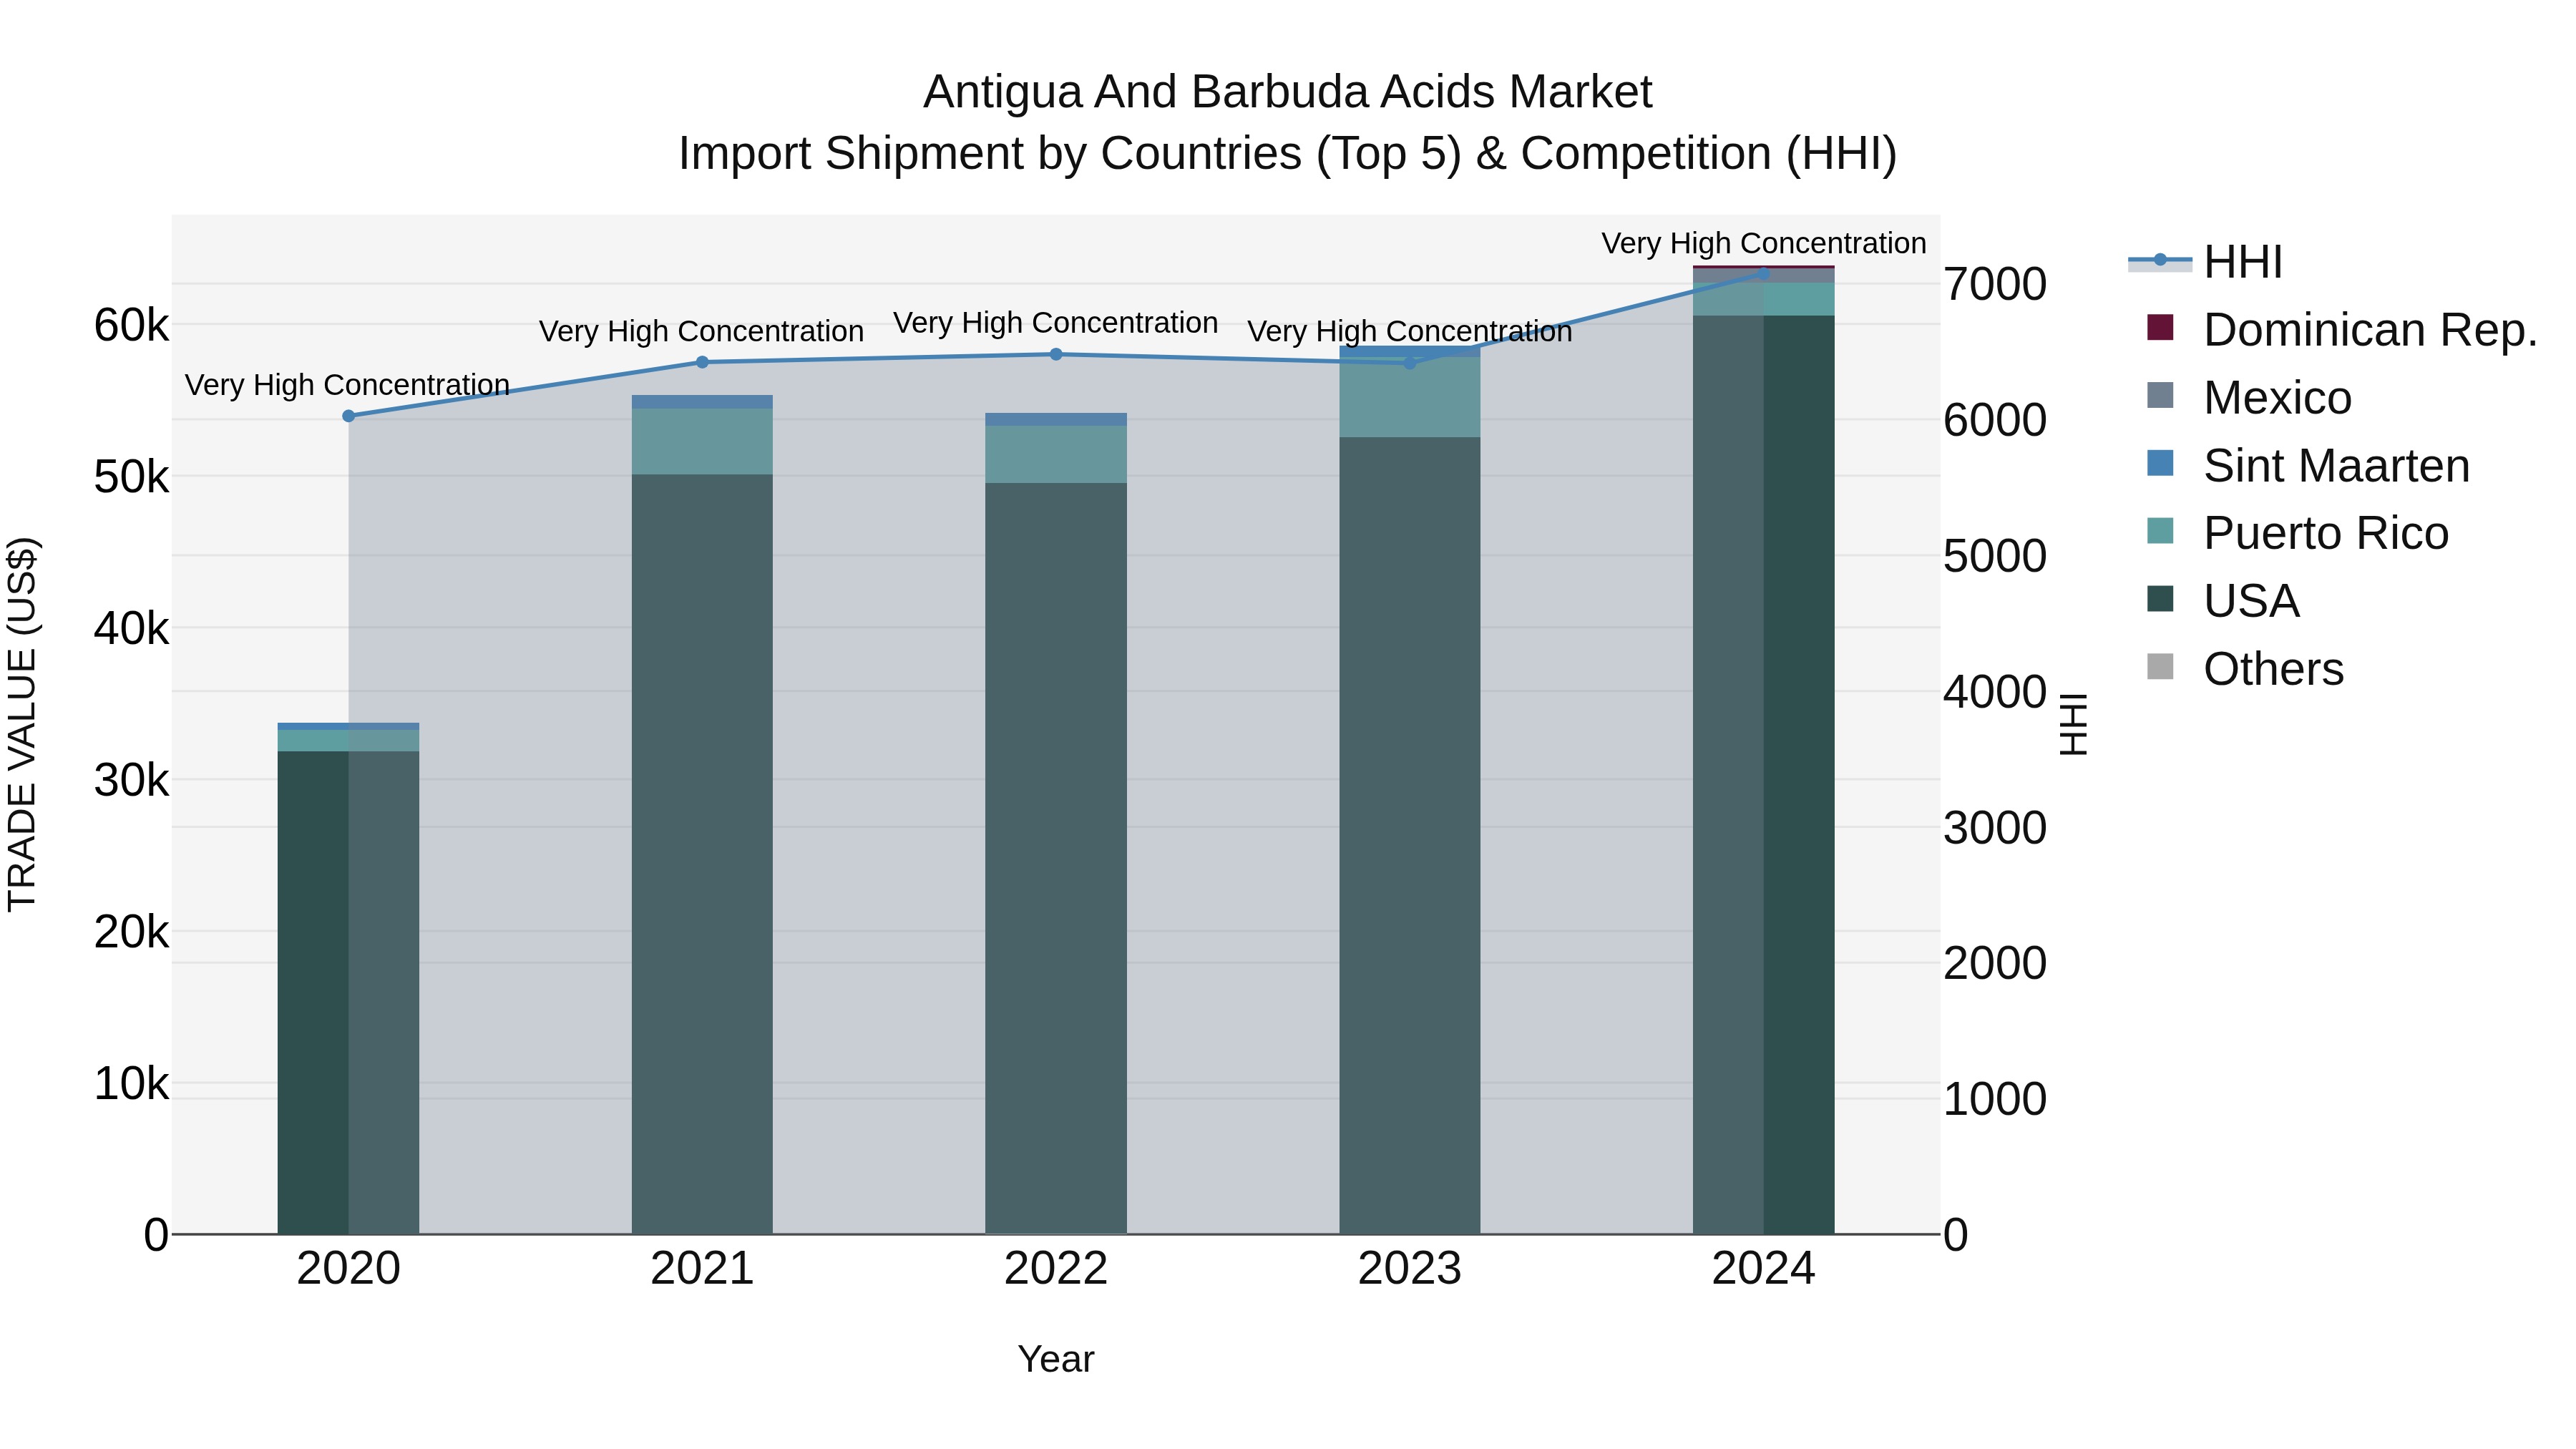Click the Sint Maarten legend swatch
Image resolution: width=2576 pixels, height=1449 pixels.
click(x=2160, y=463)
